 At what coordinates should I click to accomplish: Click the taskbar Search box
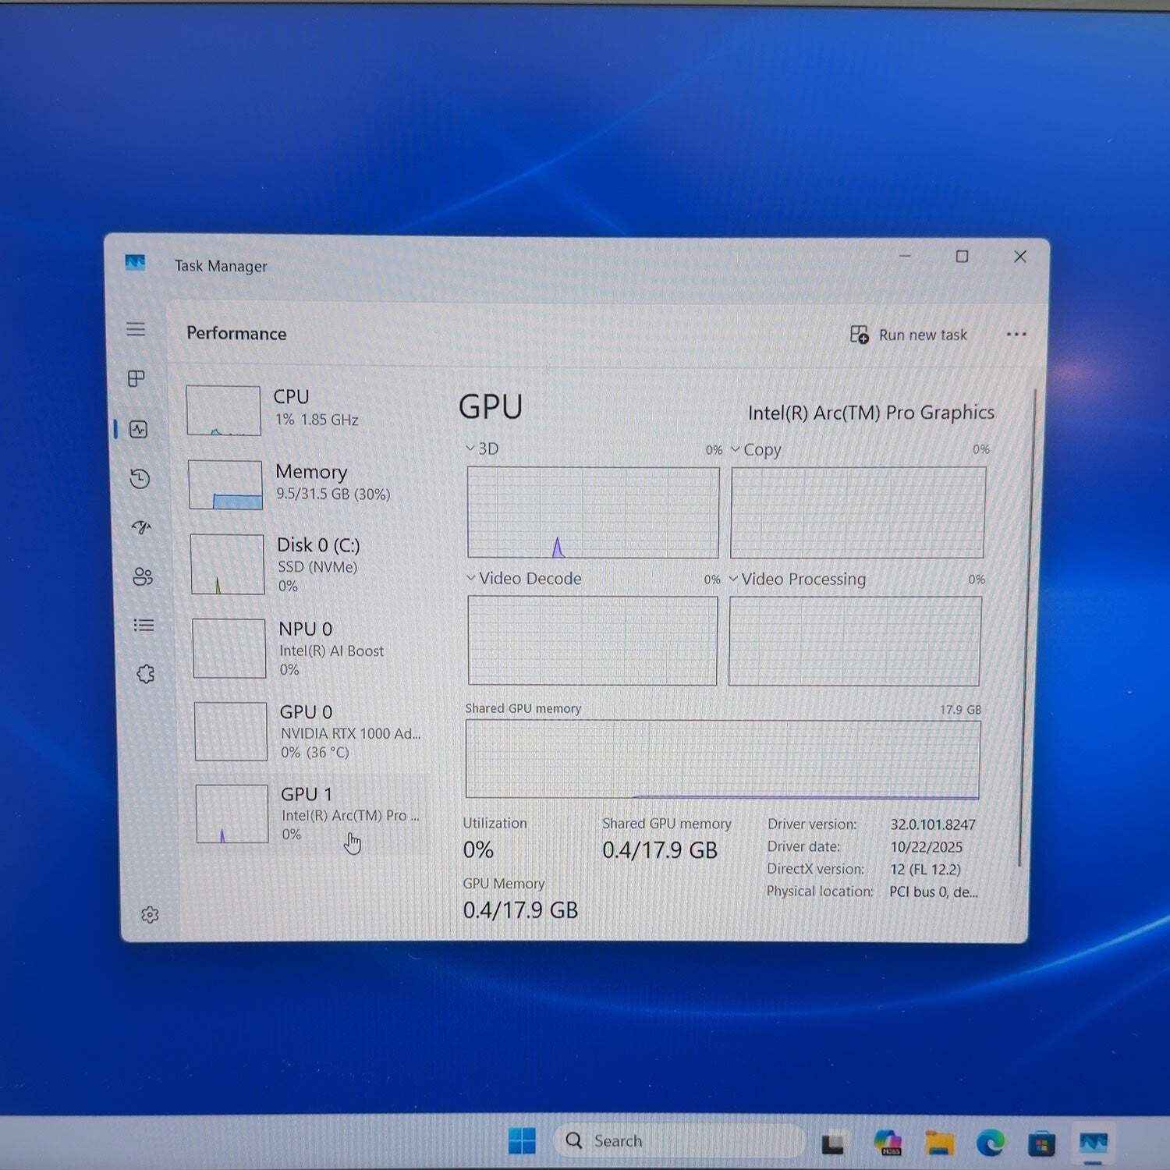click(678, 1140)
